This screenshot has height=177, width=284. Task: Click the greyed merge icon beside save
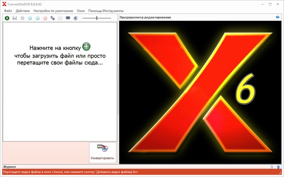coord(22,18)
